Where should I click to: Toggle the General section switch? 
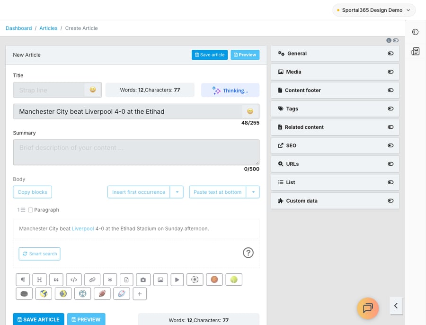point(390,54)
